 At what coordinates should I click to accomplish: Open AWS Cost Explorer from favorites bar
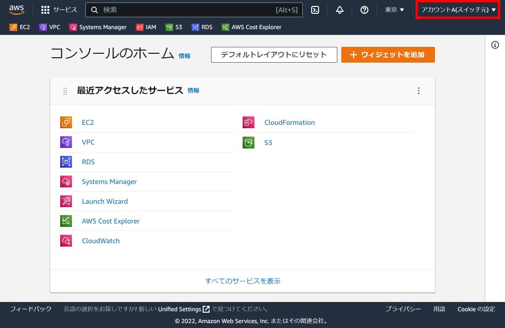point(252,28)
